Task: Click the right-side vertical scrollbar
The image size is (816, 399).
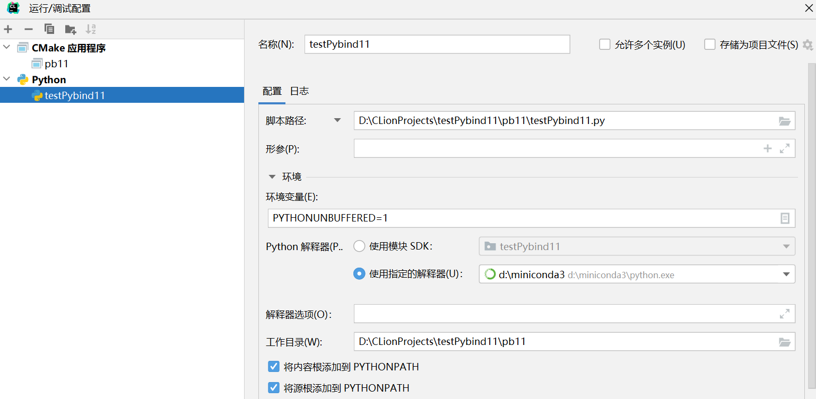Action: click(x=812, y=225)
